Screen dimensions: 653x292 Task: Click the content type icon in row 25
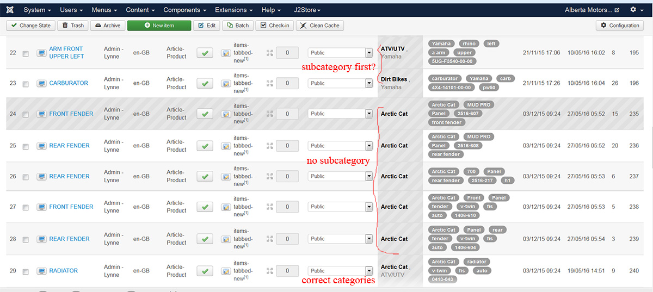point(226,146)
